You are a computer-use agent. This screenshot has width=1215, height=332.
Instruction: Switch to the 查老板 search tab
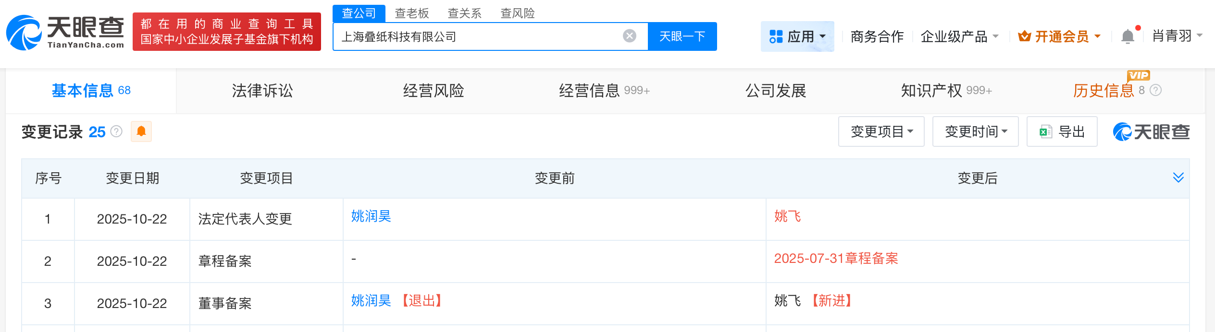(411, 13)
